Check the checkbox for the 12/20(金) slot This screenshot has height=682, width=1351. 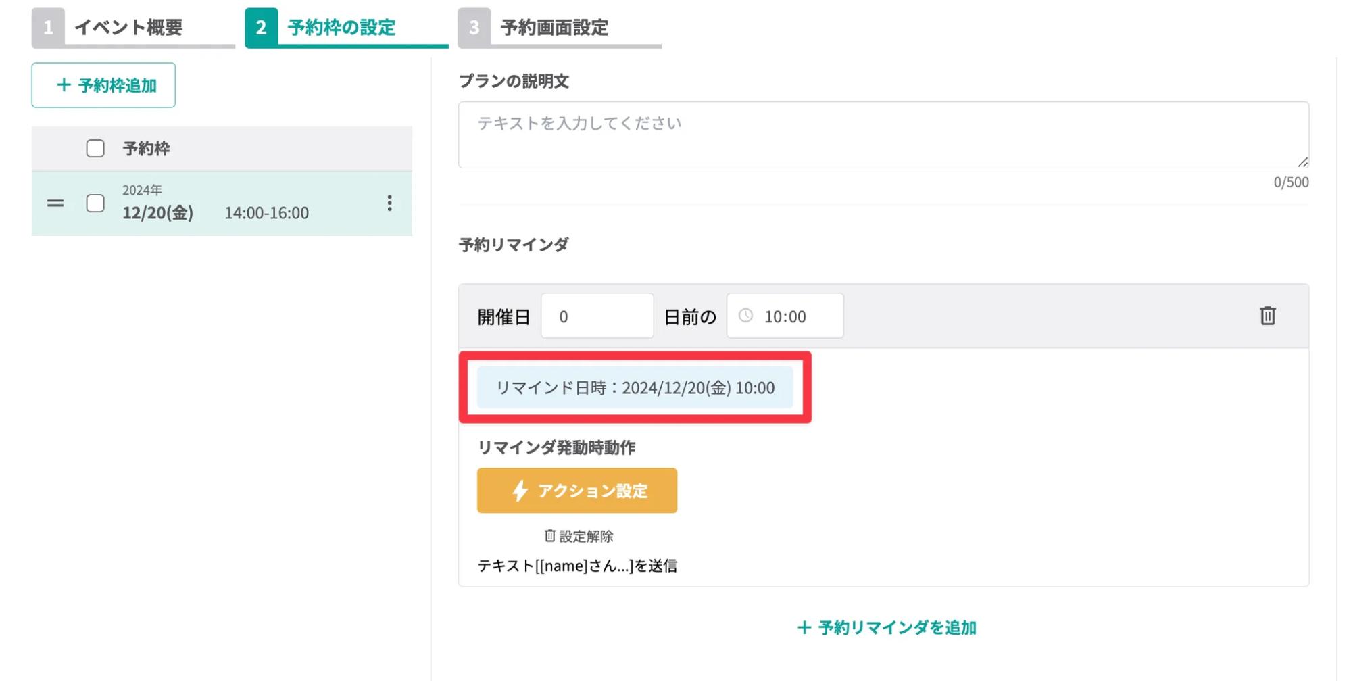95,203
